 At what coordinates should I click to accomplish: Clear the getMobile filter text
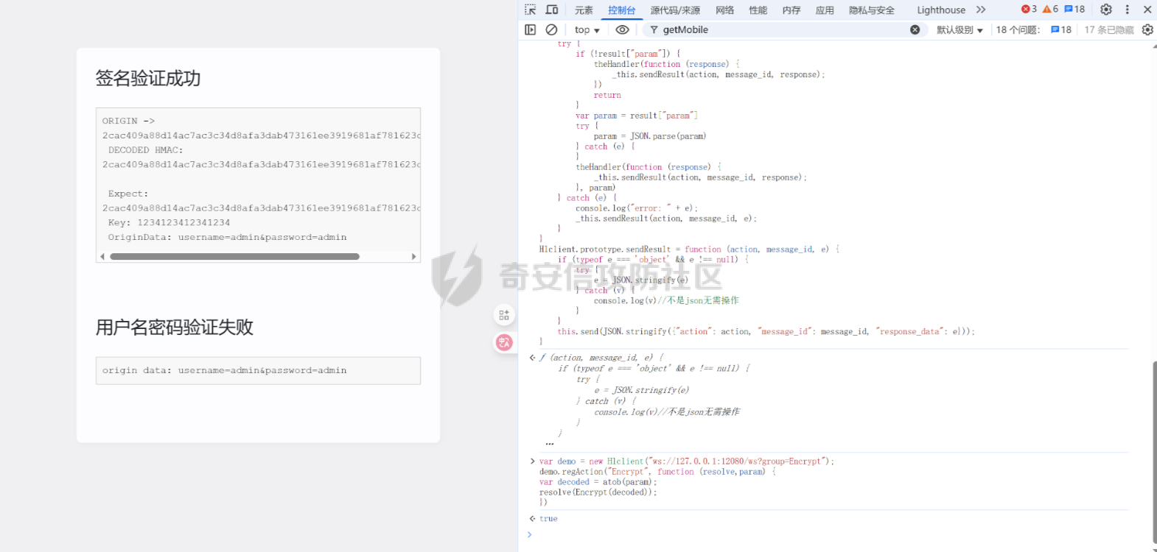[x=915, y=29]
